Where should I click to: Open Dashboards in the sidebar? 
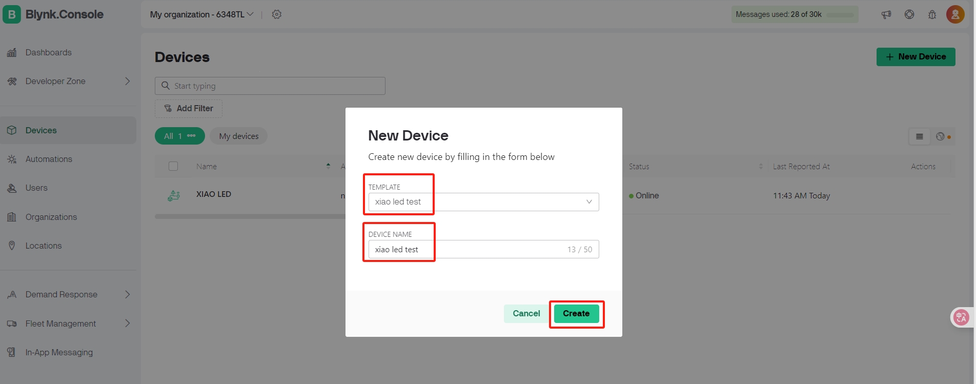coord(49,52)
